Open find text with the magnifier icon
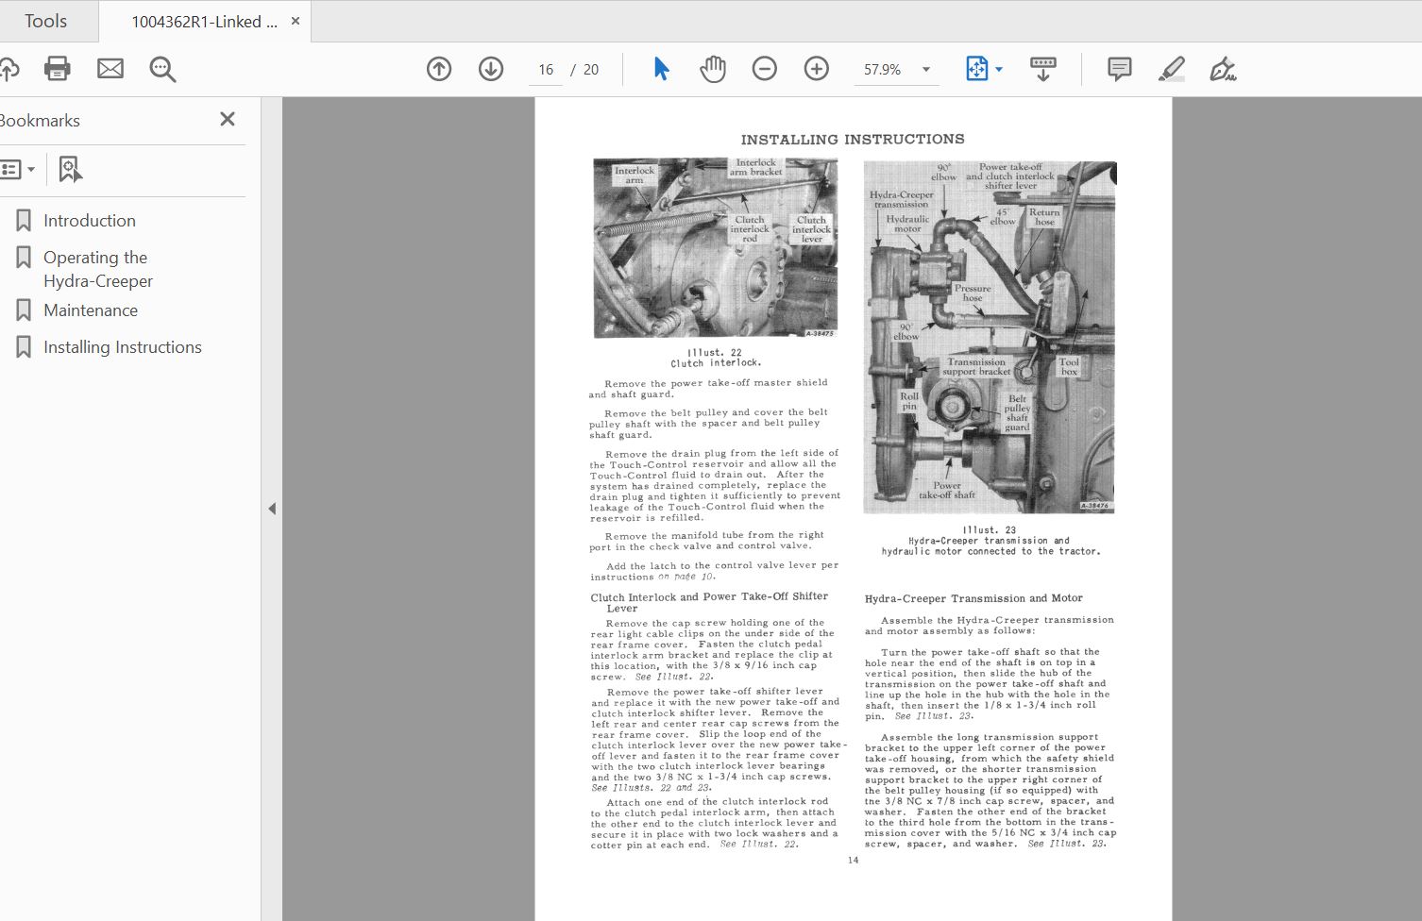 [x=162, y=69]
